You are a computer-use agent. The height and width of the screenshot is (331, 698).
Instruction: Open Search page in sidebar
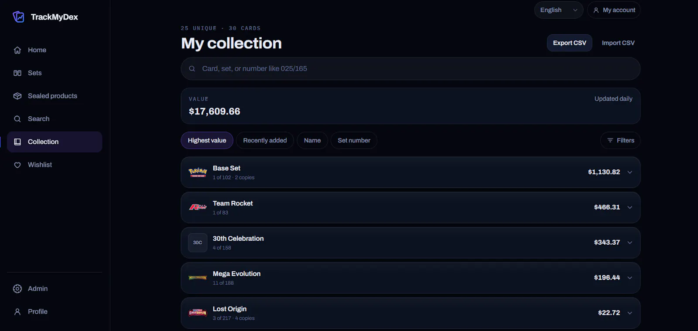55,119
